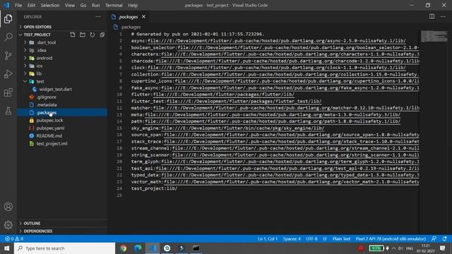Viewport: 452px width, 254px height.
Task: Close the .packages editor tab
Action: (143, 17)
